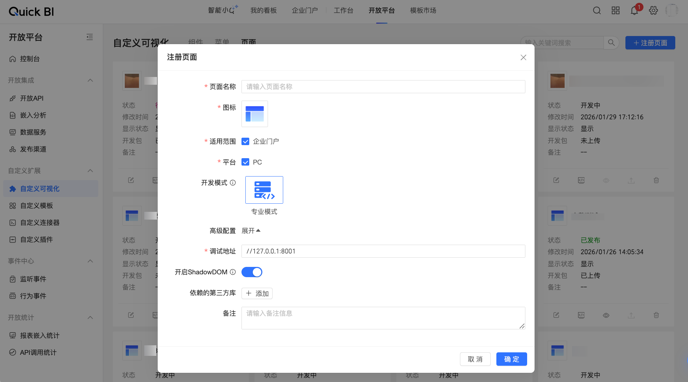This screenshot has height=382, width=688.
Task: Click the 添加 third-party library button
Action: pyautogui.click(x=257, y=293)
